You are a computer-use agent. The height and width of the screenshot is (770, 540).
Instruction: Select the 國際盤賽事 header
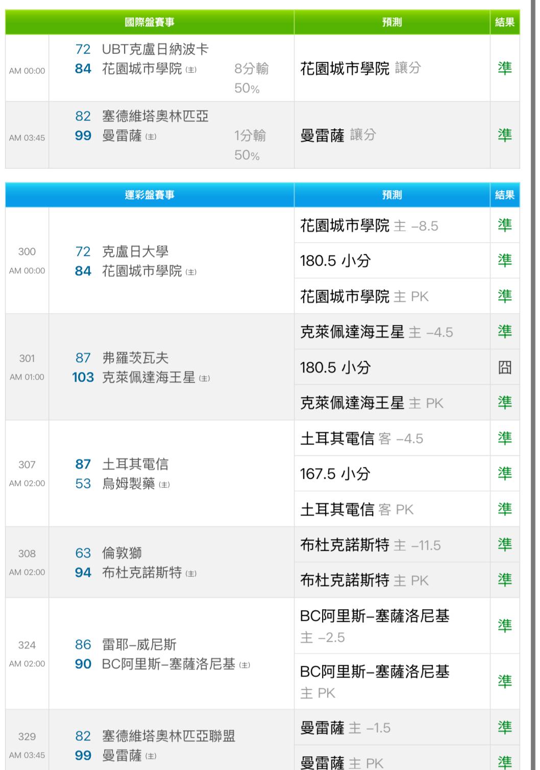pos(150,22)
